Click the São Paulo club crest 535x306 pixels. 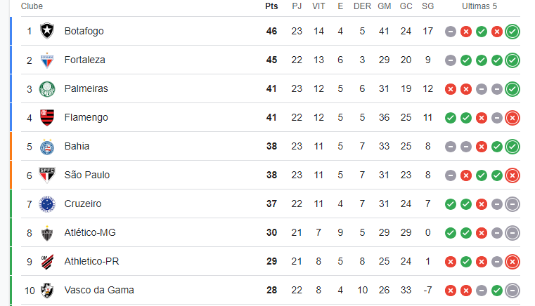tap(47, 175)
